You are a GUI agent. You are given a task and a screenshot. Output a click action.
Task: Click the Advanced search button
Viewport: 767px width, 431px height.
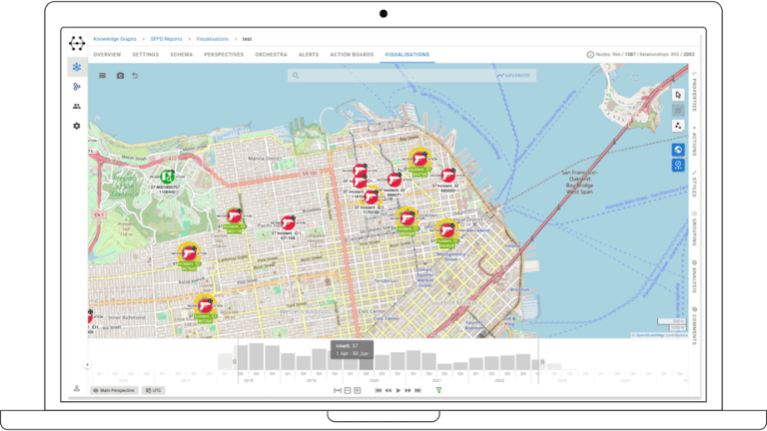click(512, 75)
